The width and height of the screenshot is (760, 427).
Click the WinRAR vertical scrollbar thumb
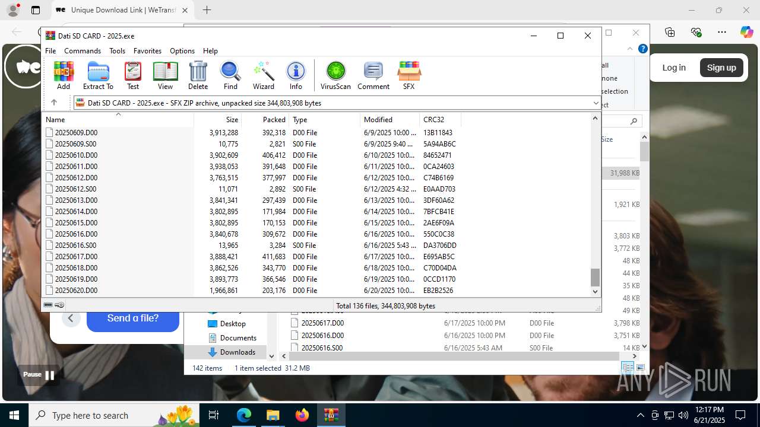595,277
